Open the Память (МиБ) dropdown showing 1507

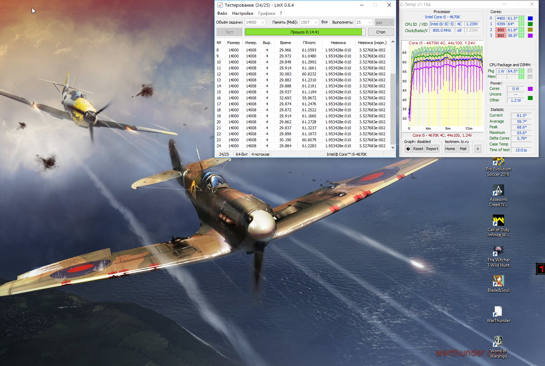click(x=309, y=22)
